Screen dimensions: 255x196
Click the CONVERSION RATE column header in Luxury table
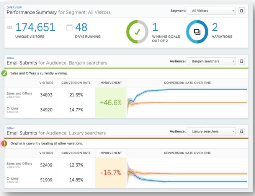tap(76, 153)
